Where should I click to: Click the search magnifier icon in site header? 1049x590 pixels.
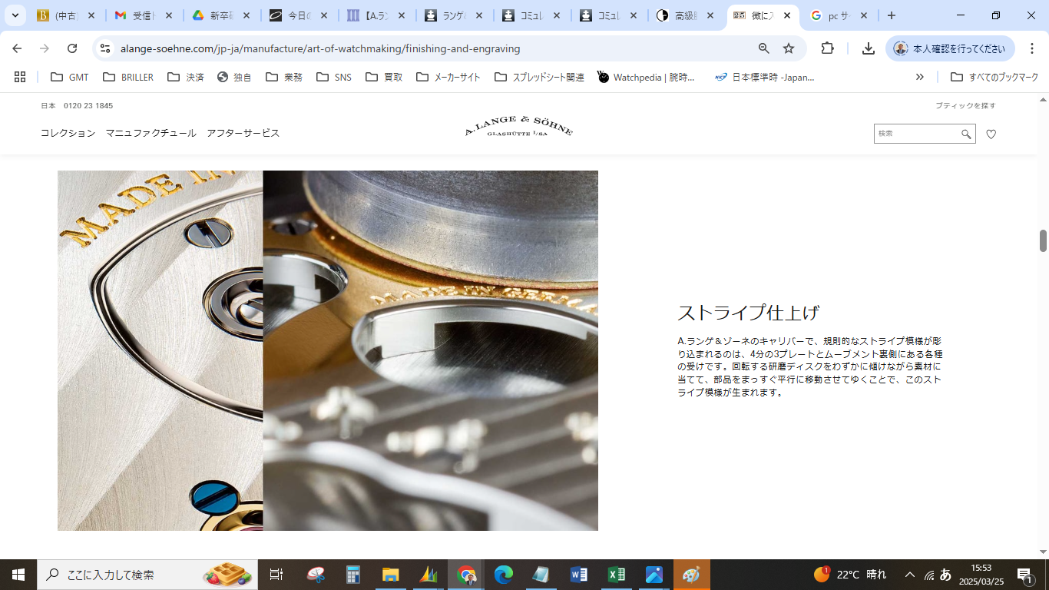(x=966, y=134)
